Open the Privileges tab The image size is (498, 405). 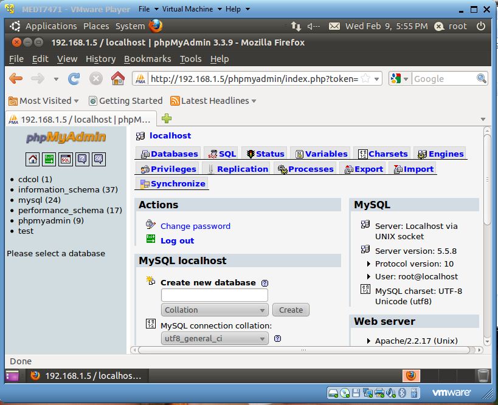[168, 169]
